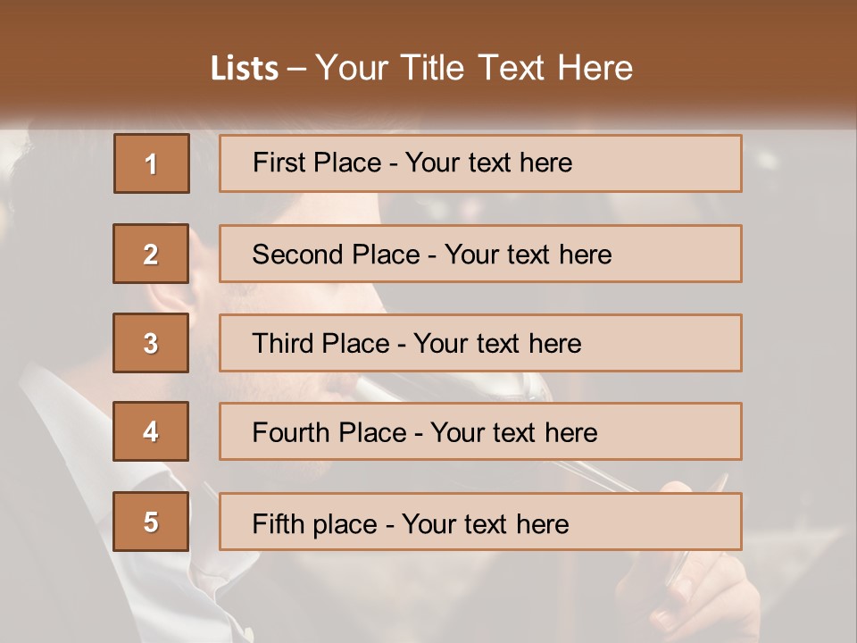857x643 pixels.
Task: Click 'Your Title Text Here' in the header
Action: point(474,68)
